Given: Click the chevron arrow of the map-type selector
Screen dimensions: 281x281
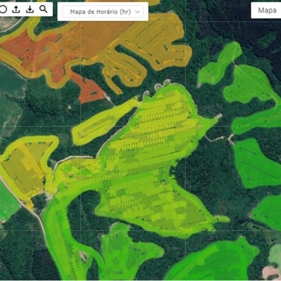Looking at the screenshot, I should tap(138, 12).
